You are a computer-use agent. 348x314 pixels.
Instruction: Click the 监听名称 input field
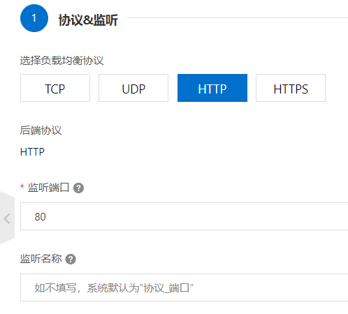(x=184, y=287)
